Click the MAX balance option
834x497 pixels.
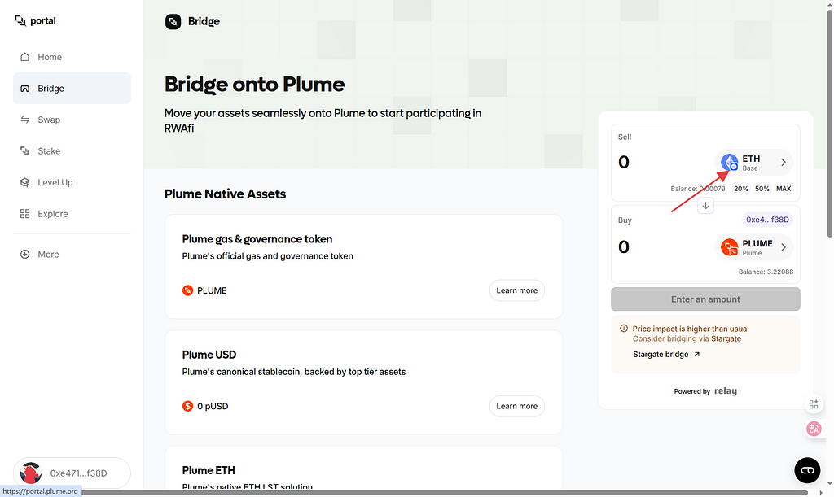tap(784, 189)
